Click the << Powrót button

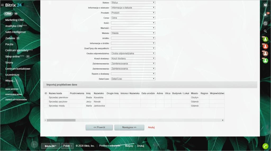99,127
